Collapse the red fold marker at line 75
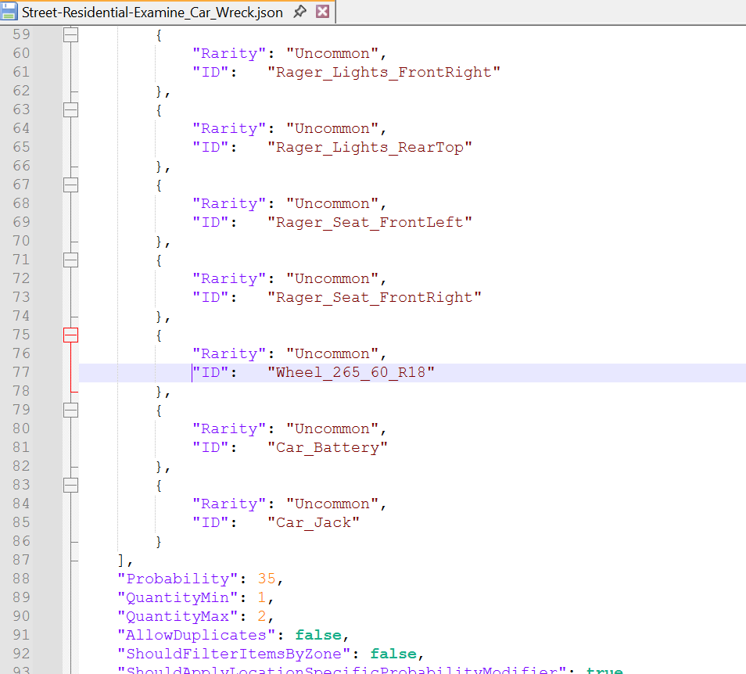Viewport: 746px width, 674px height. click(71, 335)
